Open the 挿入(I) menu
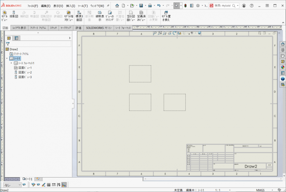The width and height of the screenshot is (286, 192). pos(70,6)
